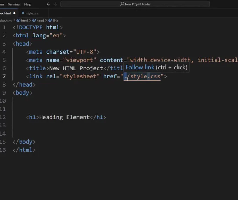Switch to the style.css tab
This screenshot has height=200, width=238.
pyautogui.click(x=32, y=13)
